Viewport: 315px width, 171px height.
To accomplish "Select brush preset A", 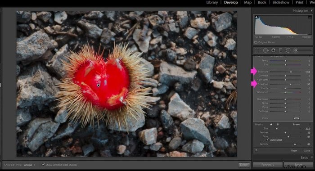I will point(271,124).
